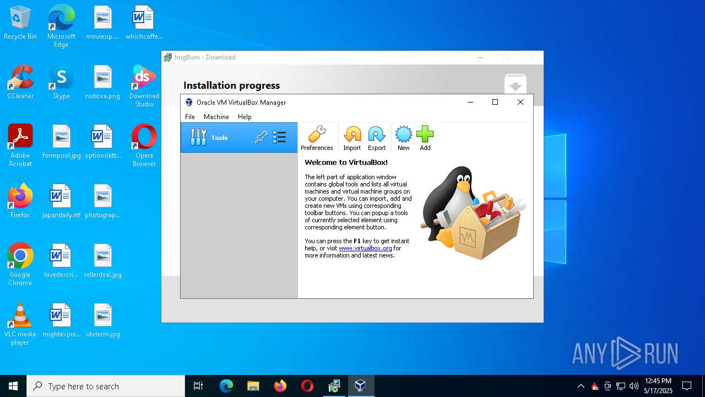Open the File menu in VirtualBox
Image resolution: width=705 pixels, height=397 pixels.
(x=190, y=117)
